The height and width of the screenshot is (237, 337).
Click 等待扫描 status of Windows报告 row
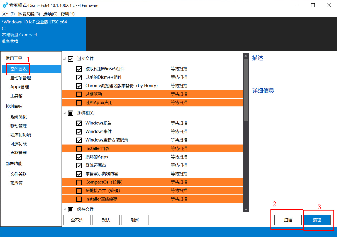[179, 123]
